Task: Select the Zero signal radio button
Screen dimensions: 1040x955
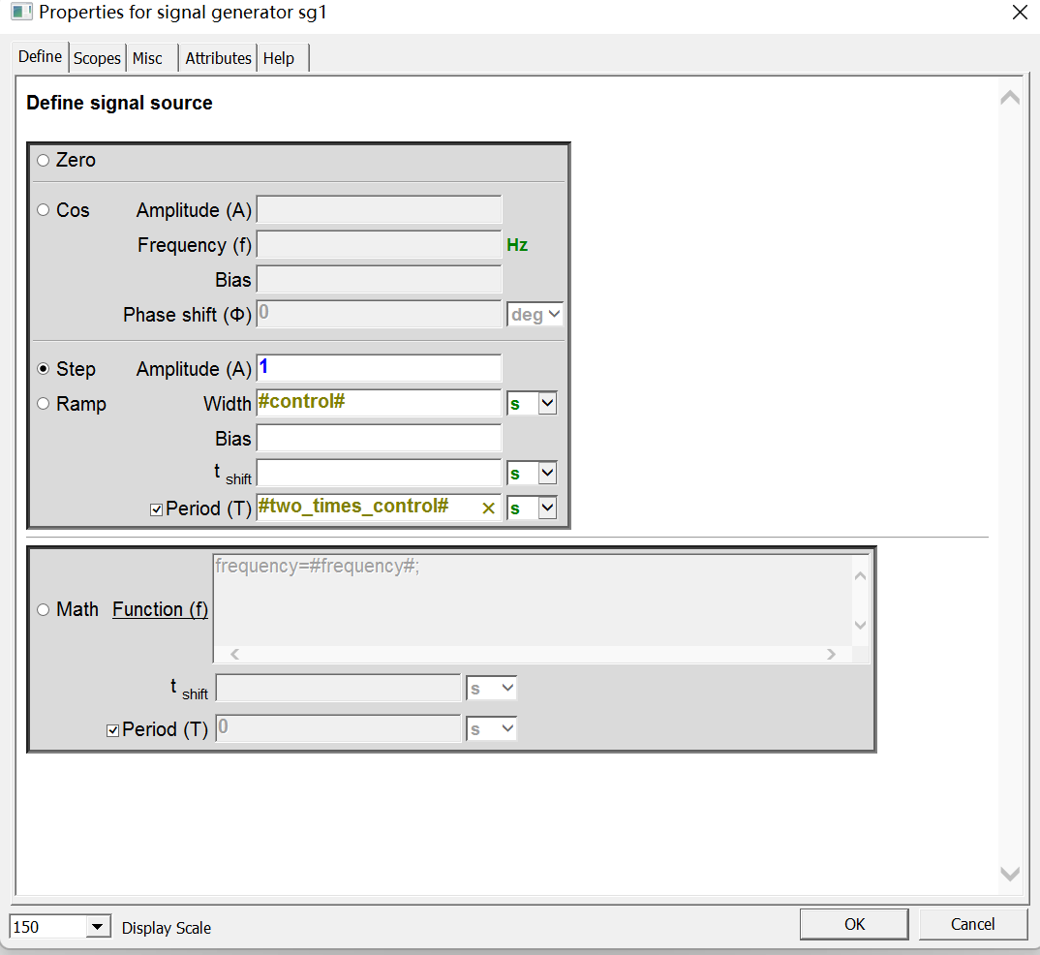Action: pos(43,161)
